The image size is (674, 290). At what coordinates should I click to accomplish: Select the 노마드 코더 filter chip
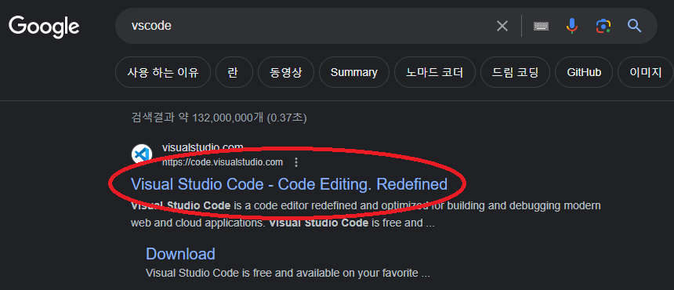pos(435,72)
